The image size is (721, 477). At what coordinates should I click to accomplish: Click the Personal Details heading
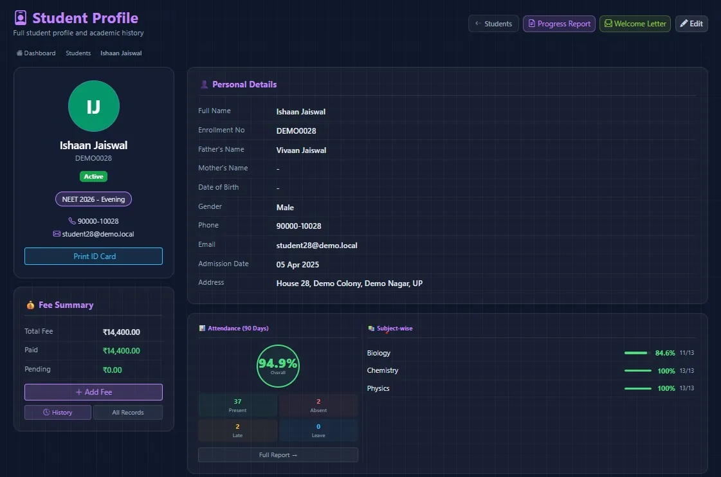pyautogui.click(x=244, y=85)
